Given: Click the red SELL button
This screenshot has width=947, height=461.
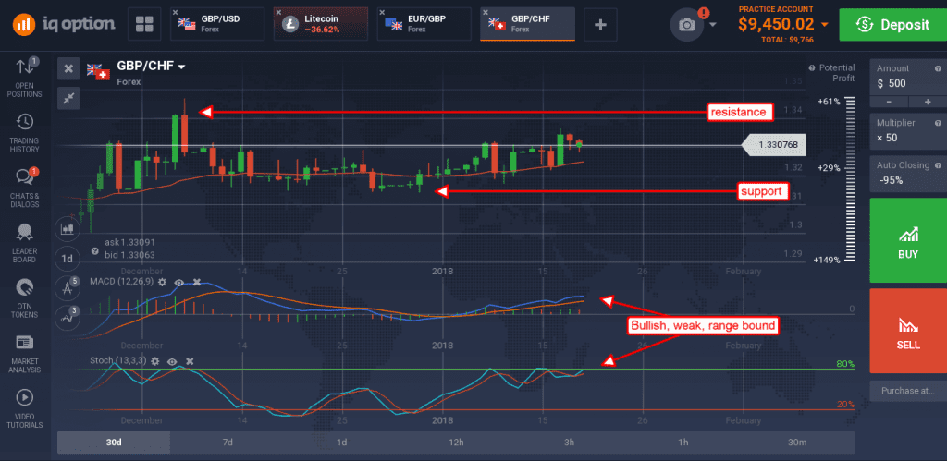Looking at the screenshot, I should [x=908, y=331].
